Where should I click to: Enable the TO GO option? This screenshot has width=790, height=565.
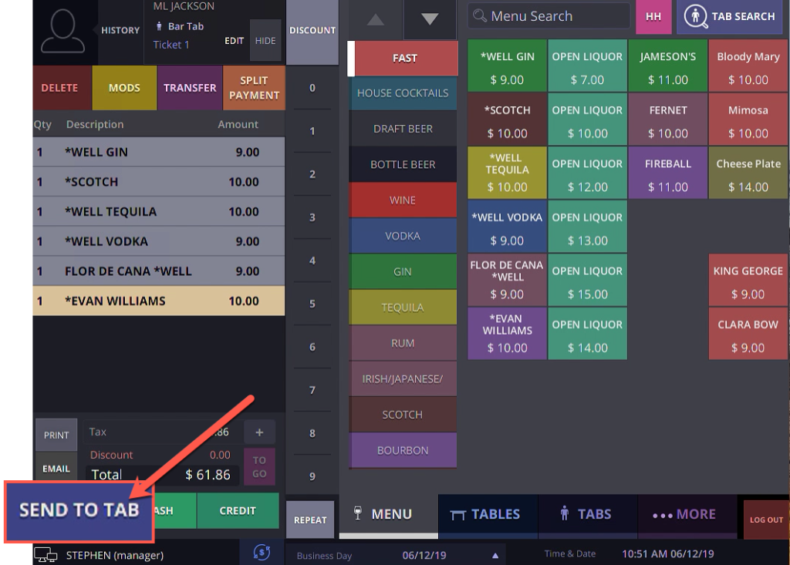point(259,466)
